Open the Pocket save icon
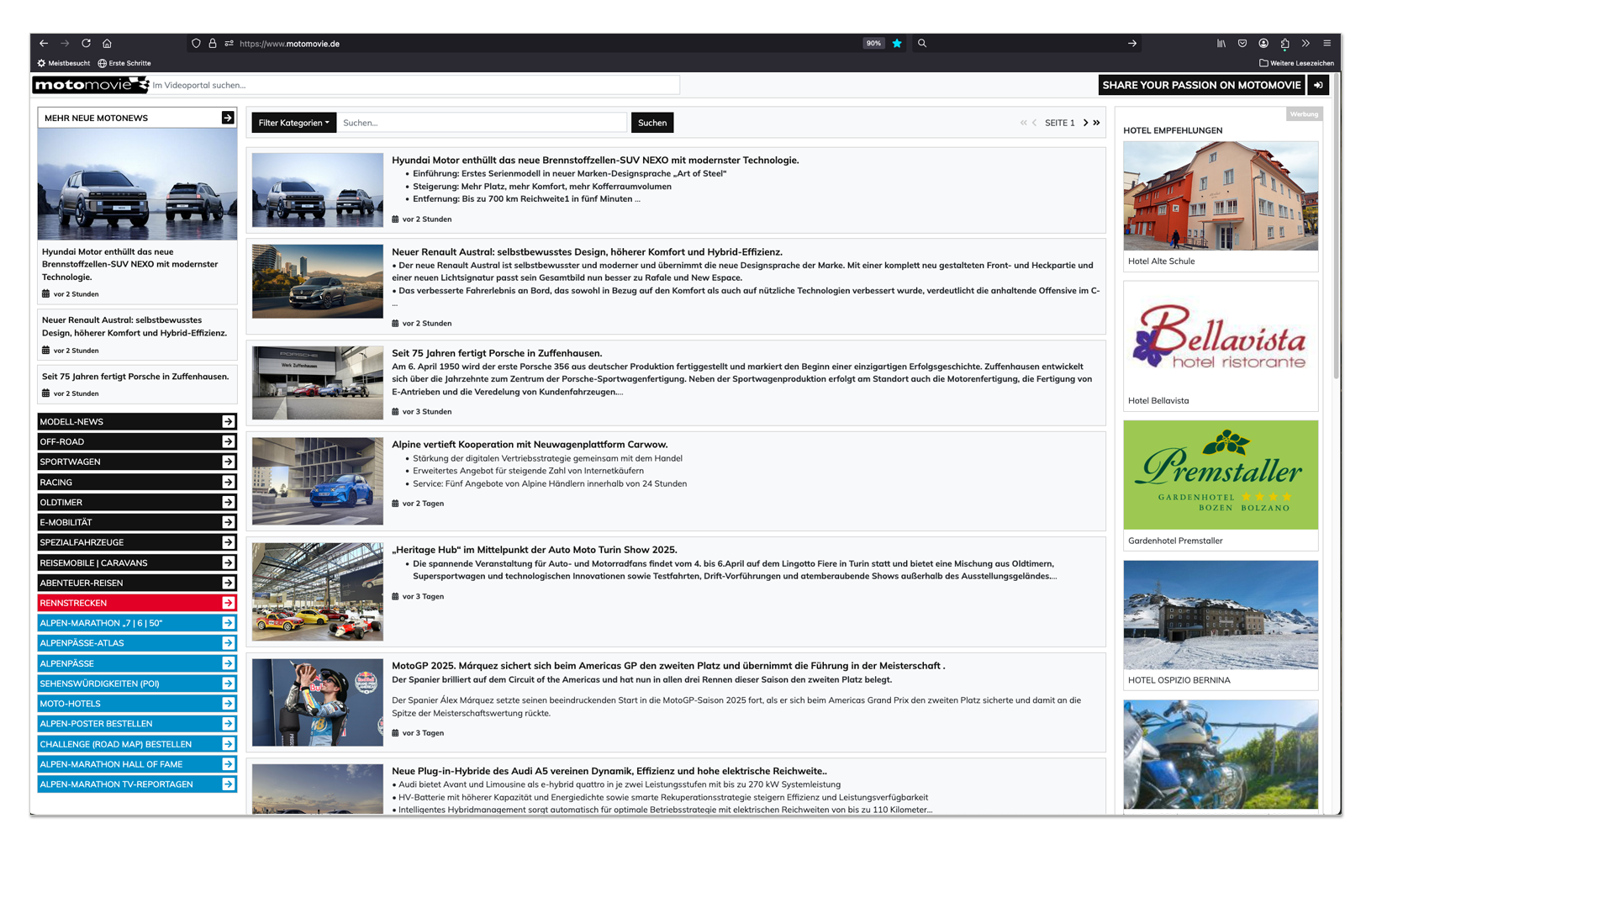 [1242, 44]
